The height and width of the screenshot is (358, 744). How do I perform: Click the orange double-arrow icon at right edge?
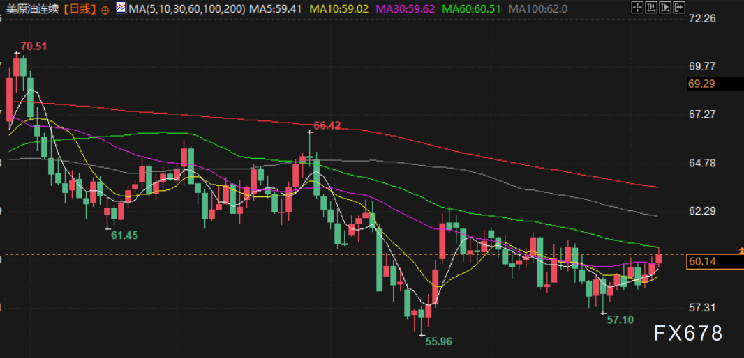[741, 250]
